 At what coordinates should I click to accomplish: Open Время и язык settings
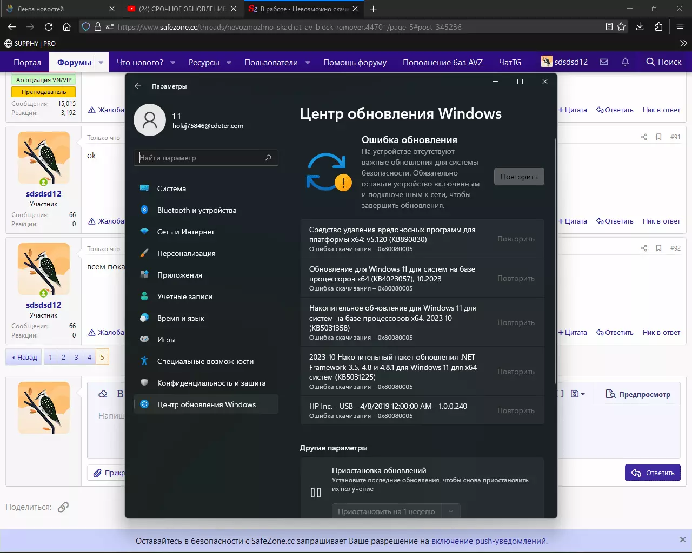pyautogui.click(x=205, y=318)
